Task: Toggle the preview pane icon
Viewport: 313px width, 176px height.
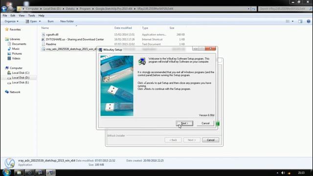Action: 300,22
